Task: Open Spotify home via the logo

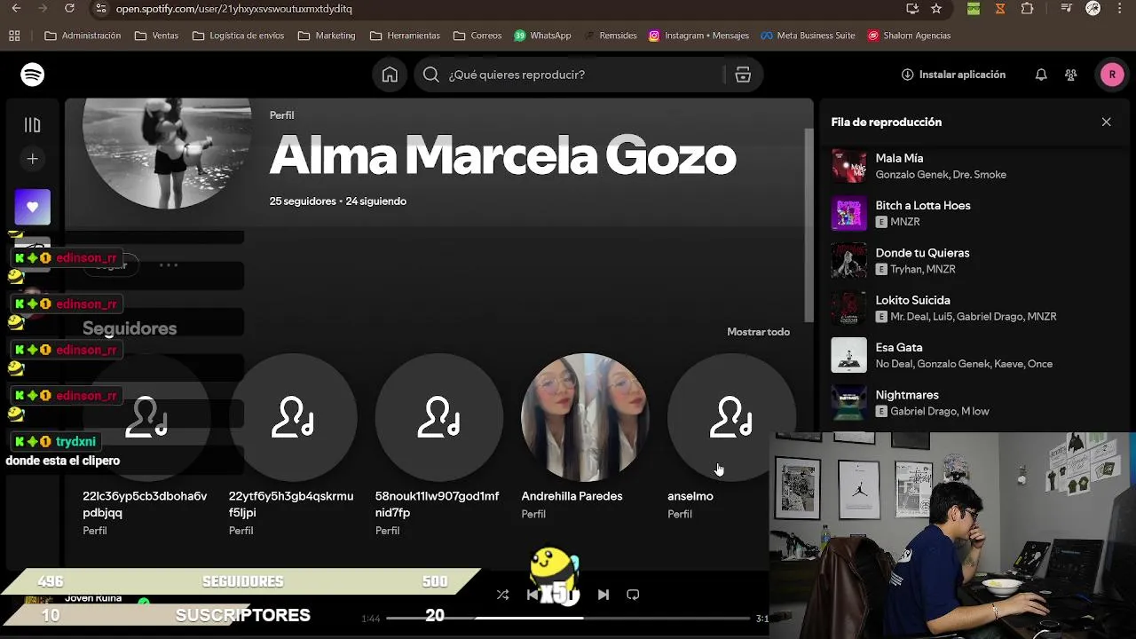Action: click(x=33, y=75)
